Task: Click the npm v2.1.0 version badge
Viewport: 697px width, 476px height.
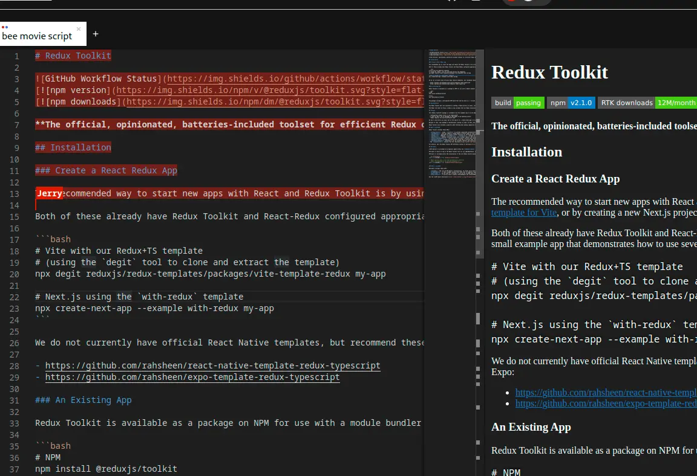Action: click(x=571, y=103)
